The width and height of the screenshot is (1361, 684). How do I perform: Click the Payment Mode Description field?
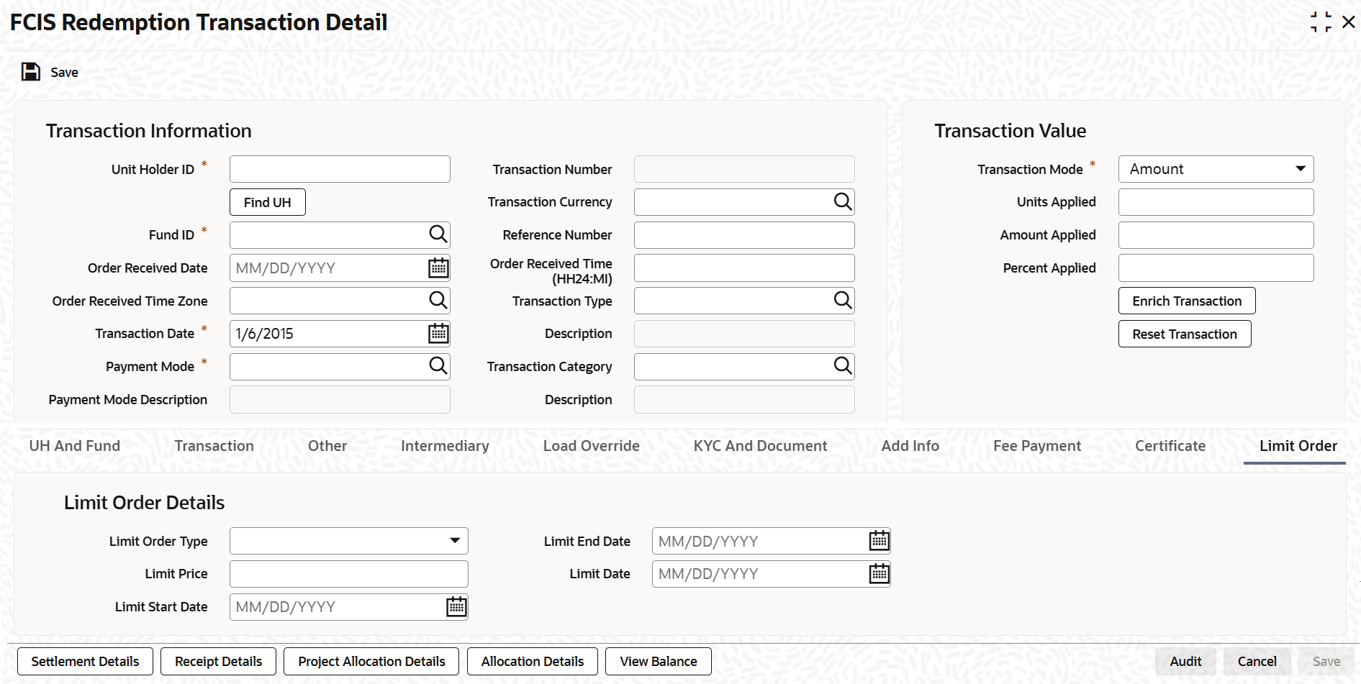click(340, 399)
